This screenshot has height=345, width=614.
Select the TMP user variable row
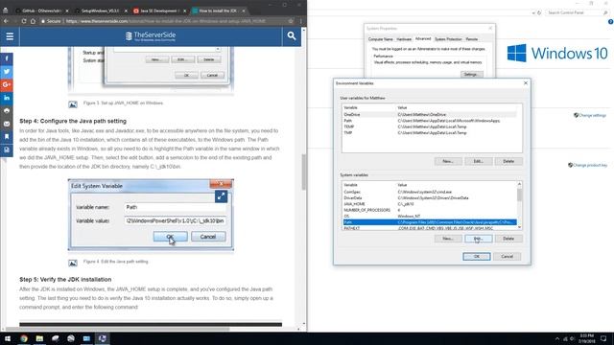pos(430,133)
